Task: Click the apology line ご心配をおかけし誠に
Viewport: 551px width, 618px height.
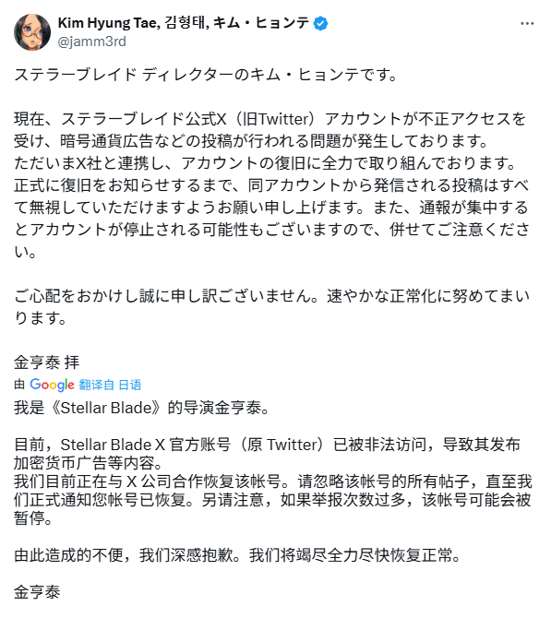Action: click(271, 295)
